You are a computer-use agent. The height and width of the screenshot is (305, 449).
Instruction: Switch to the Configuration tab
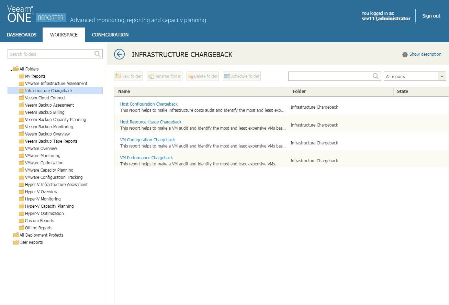pos(110,35)
